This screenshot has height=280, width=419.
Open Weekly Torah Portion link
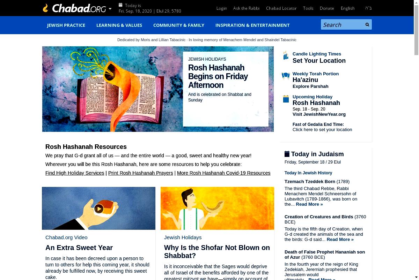pyautogui.click(x=316, y=74)
